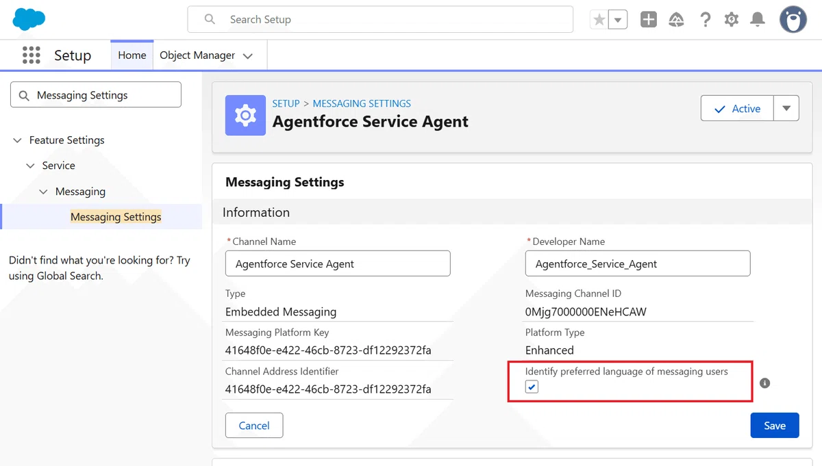The height and width of the screenshot is (466, 822).
Task: Click the Favorites star icon
Action: [x=599, y=20]
